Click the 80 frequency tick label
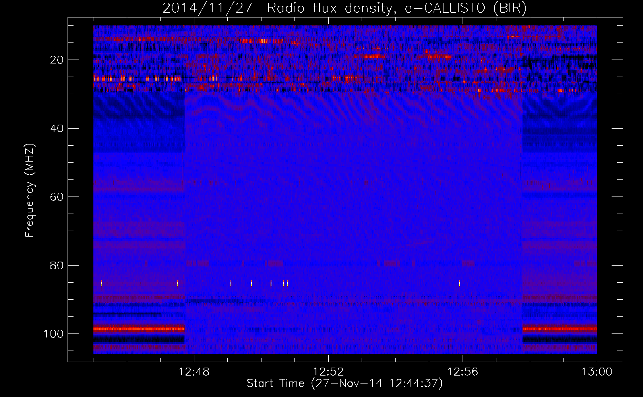643x397 pixels. (57, 265)
